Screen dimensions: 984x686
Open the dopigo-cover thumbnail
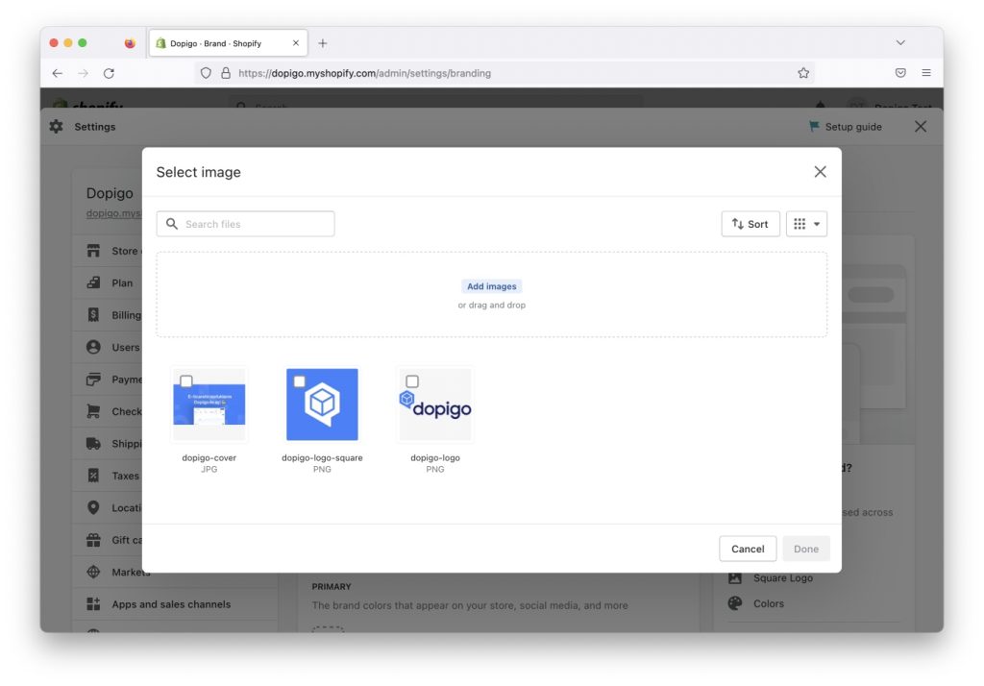[x=209, y=404]
